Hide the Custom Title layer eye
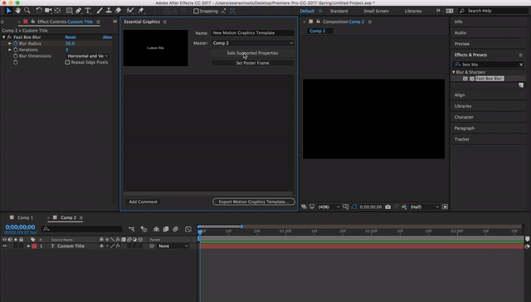531x302 pixels. (x=4, y=246)
